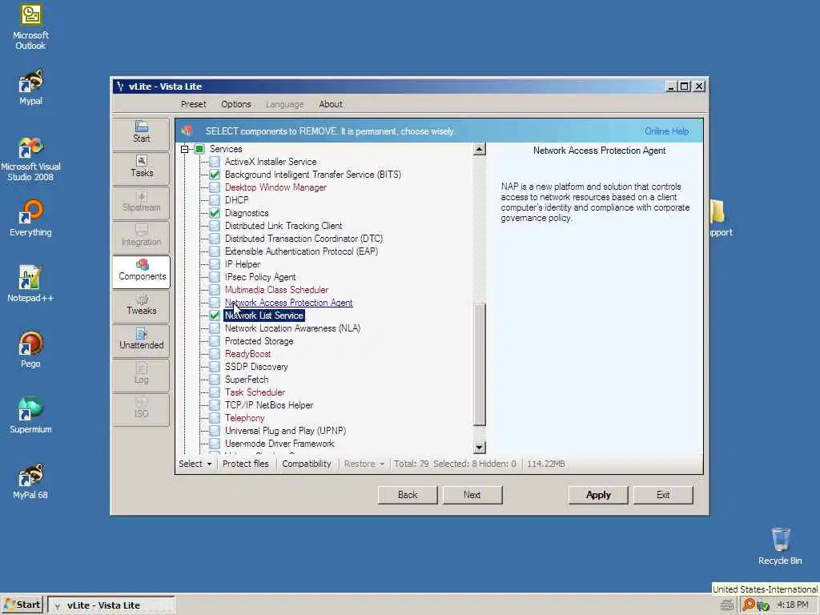Click the MyPal 68 desktop shortcut
This screenshot has width=820, height=615.
[30, 481]
